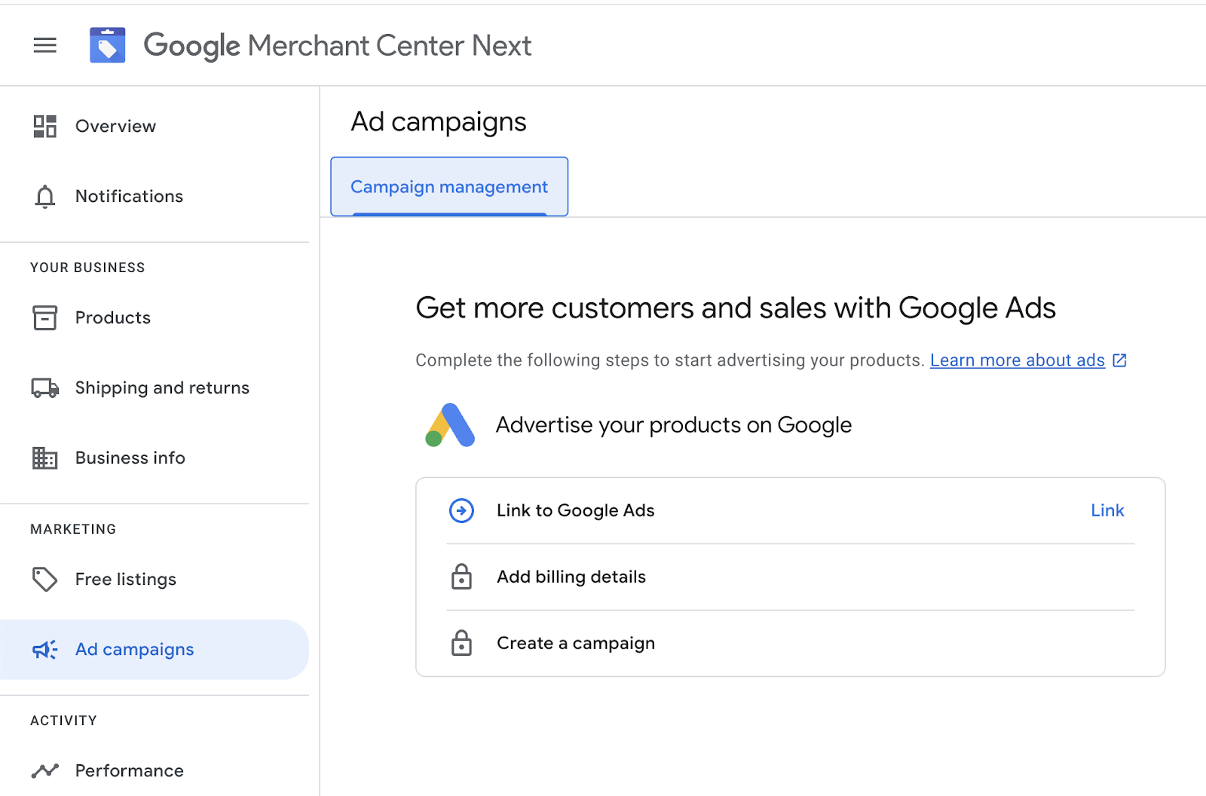Select the Create a campaign step
The width and height of the screenshot is (1206, 796).
[x=576, y=643]
